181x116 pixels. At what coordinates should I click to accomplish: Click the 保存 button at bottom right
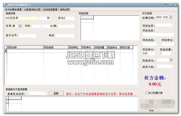coord(151,110)
